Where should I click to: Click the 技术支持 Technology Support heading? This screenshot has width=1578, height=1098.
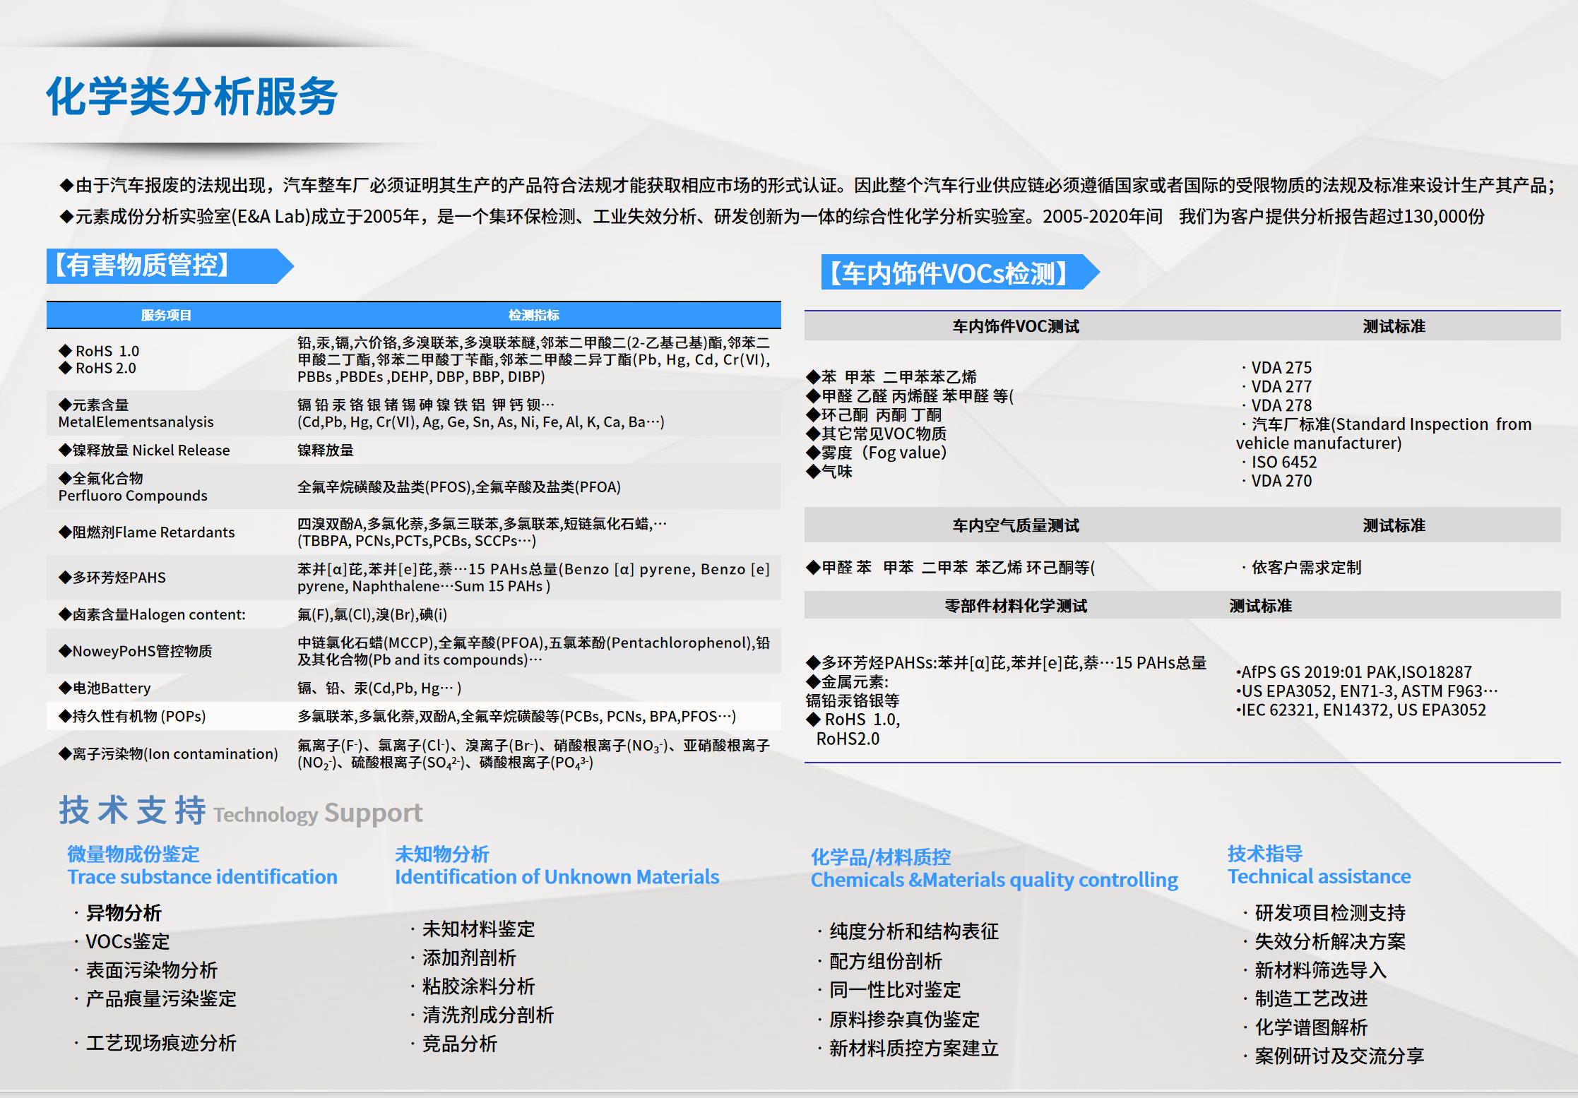241,811
